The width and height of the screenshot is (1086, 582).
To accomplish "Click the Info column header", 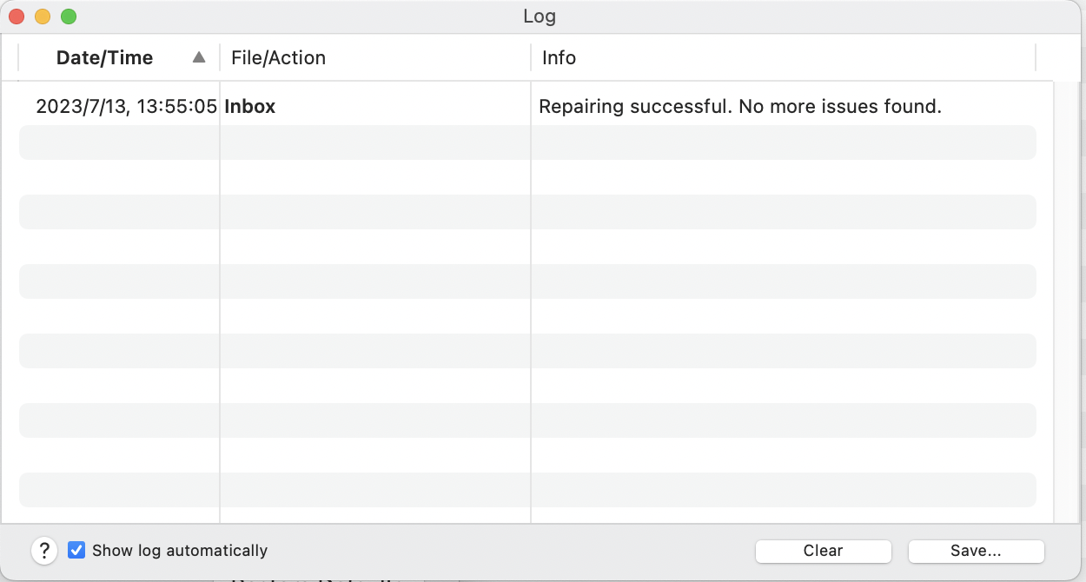I will coord(559,57).
